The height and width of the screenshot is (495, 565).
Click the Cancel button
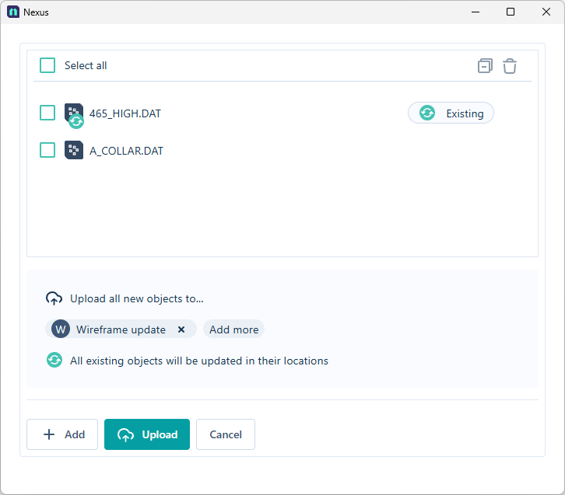point(226,434)
